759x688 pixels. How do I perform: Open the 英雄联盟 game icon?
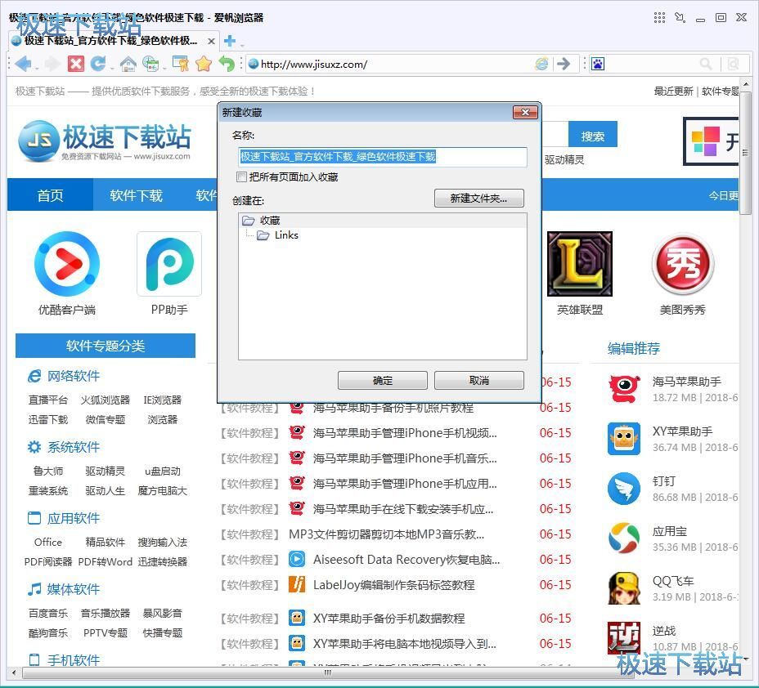579,264
